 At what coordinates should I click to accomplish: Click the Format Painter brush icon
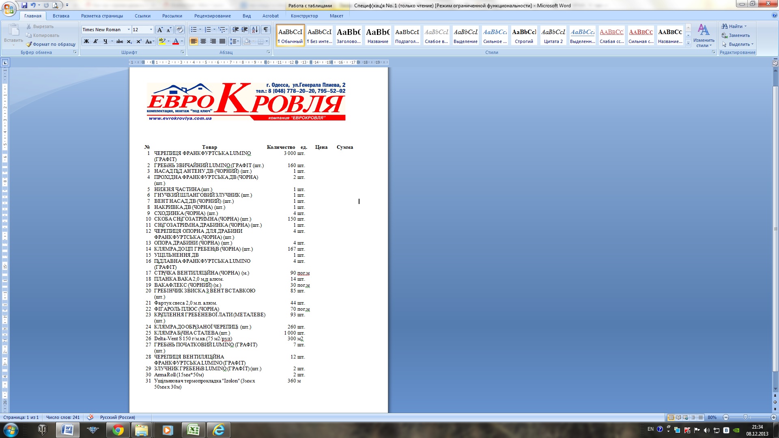click(x=29, y=44)
